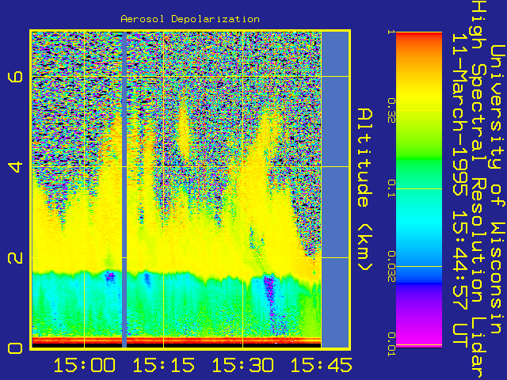Click the red ground-return band at plot bottom
The image size is (507, 380).
point(177,340)
